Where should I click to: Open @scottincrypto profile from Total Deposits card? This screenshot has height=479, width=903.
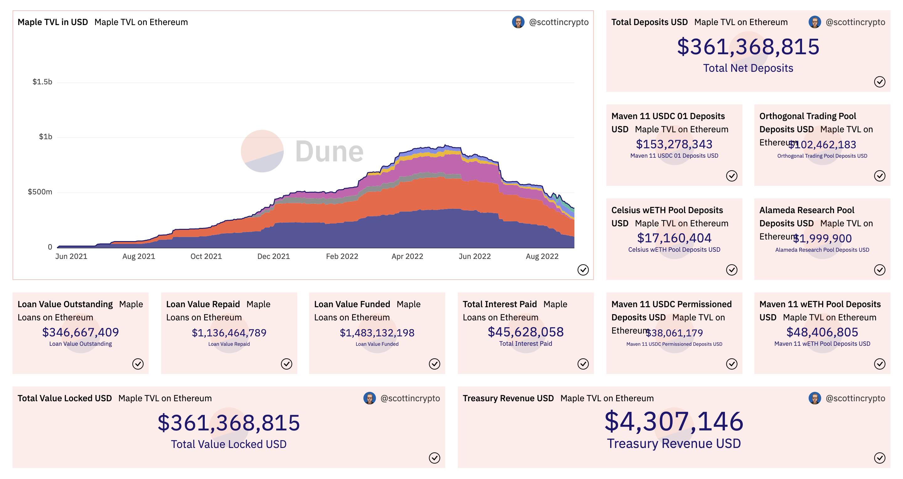[855, 22]
